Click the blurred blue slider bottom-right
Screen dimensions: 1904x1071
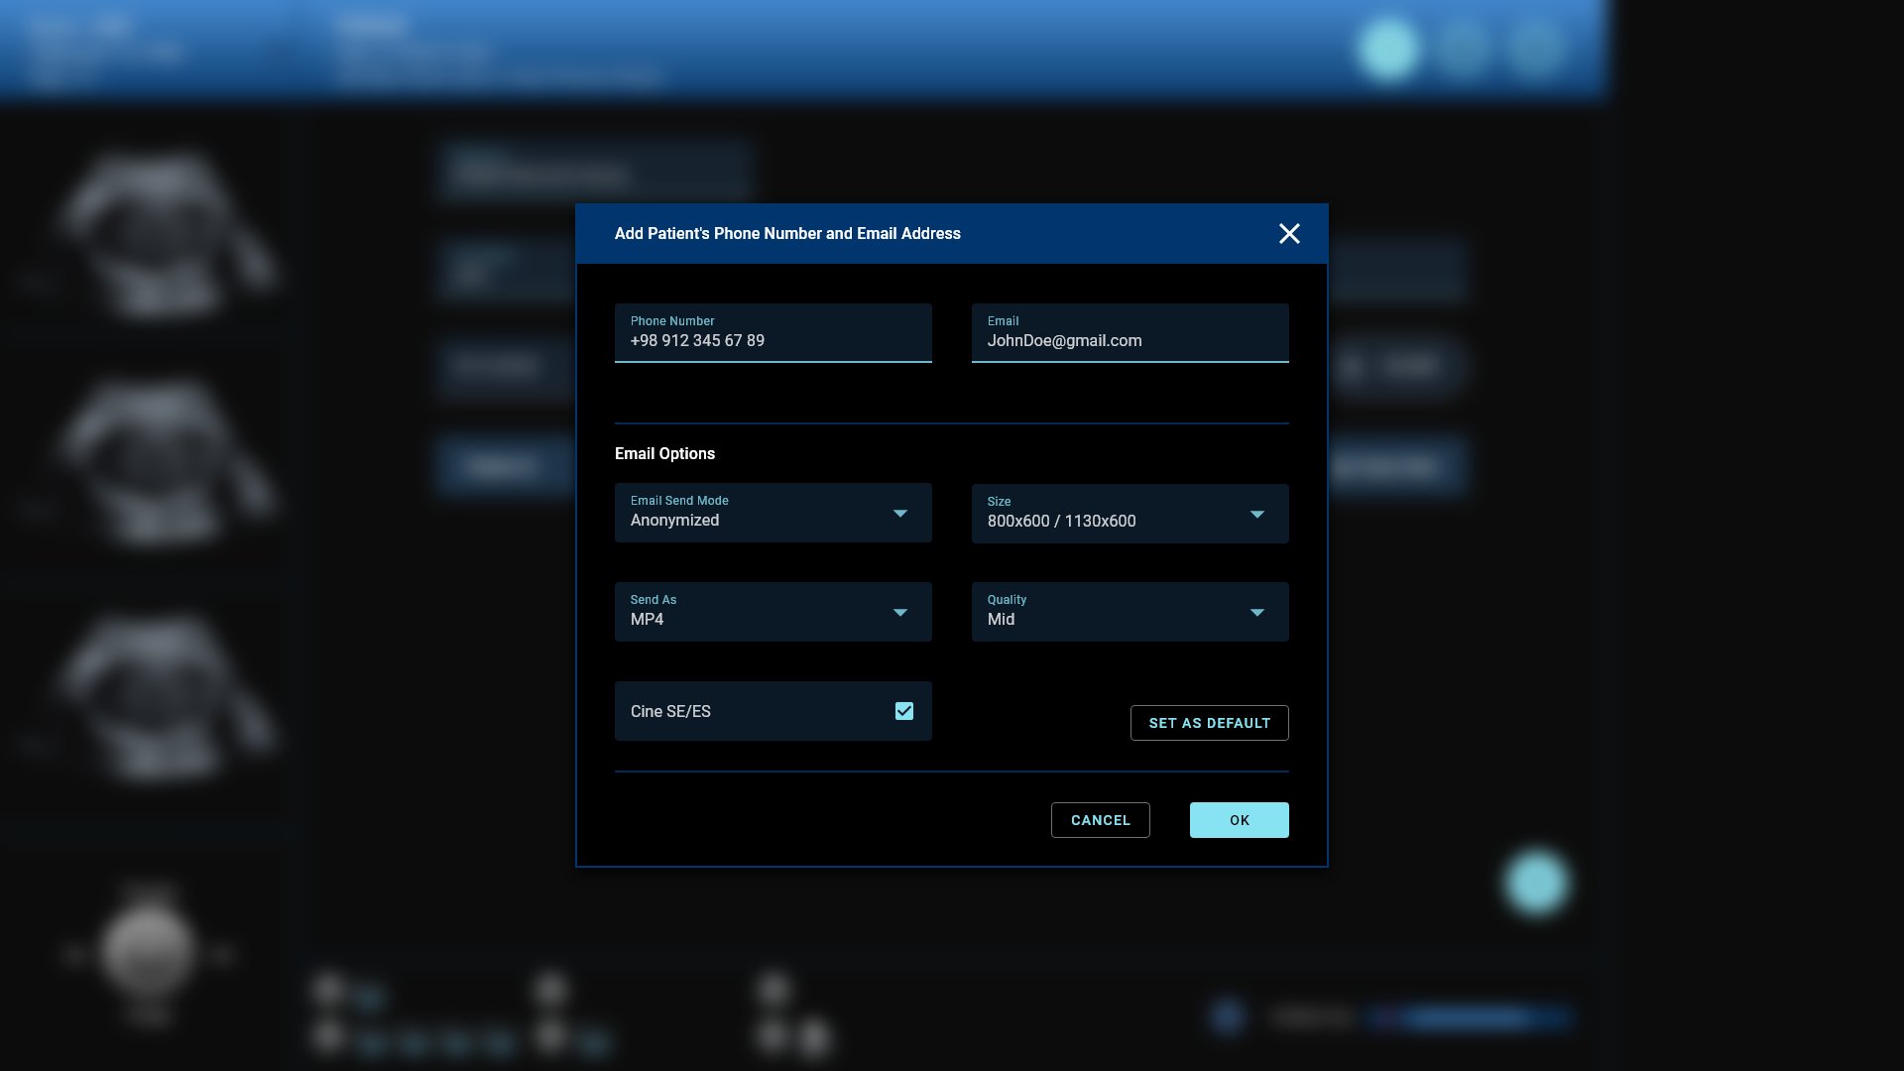pos(1468,1016)
